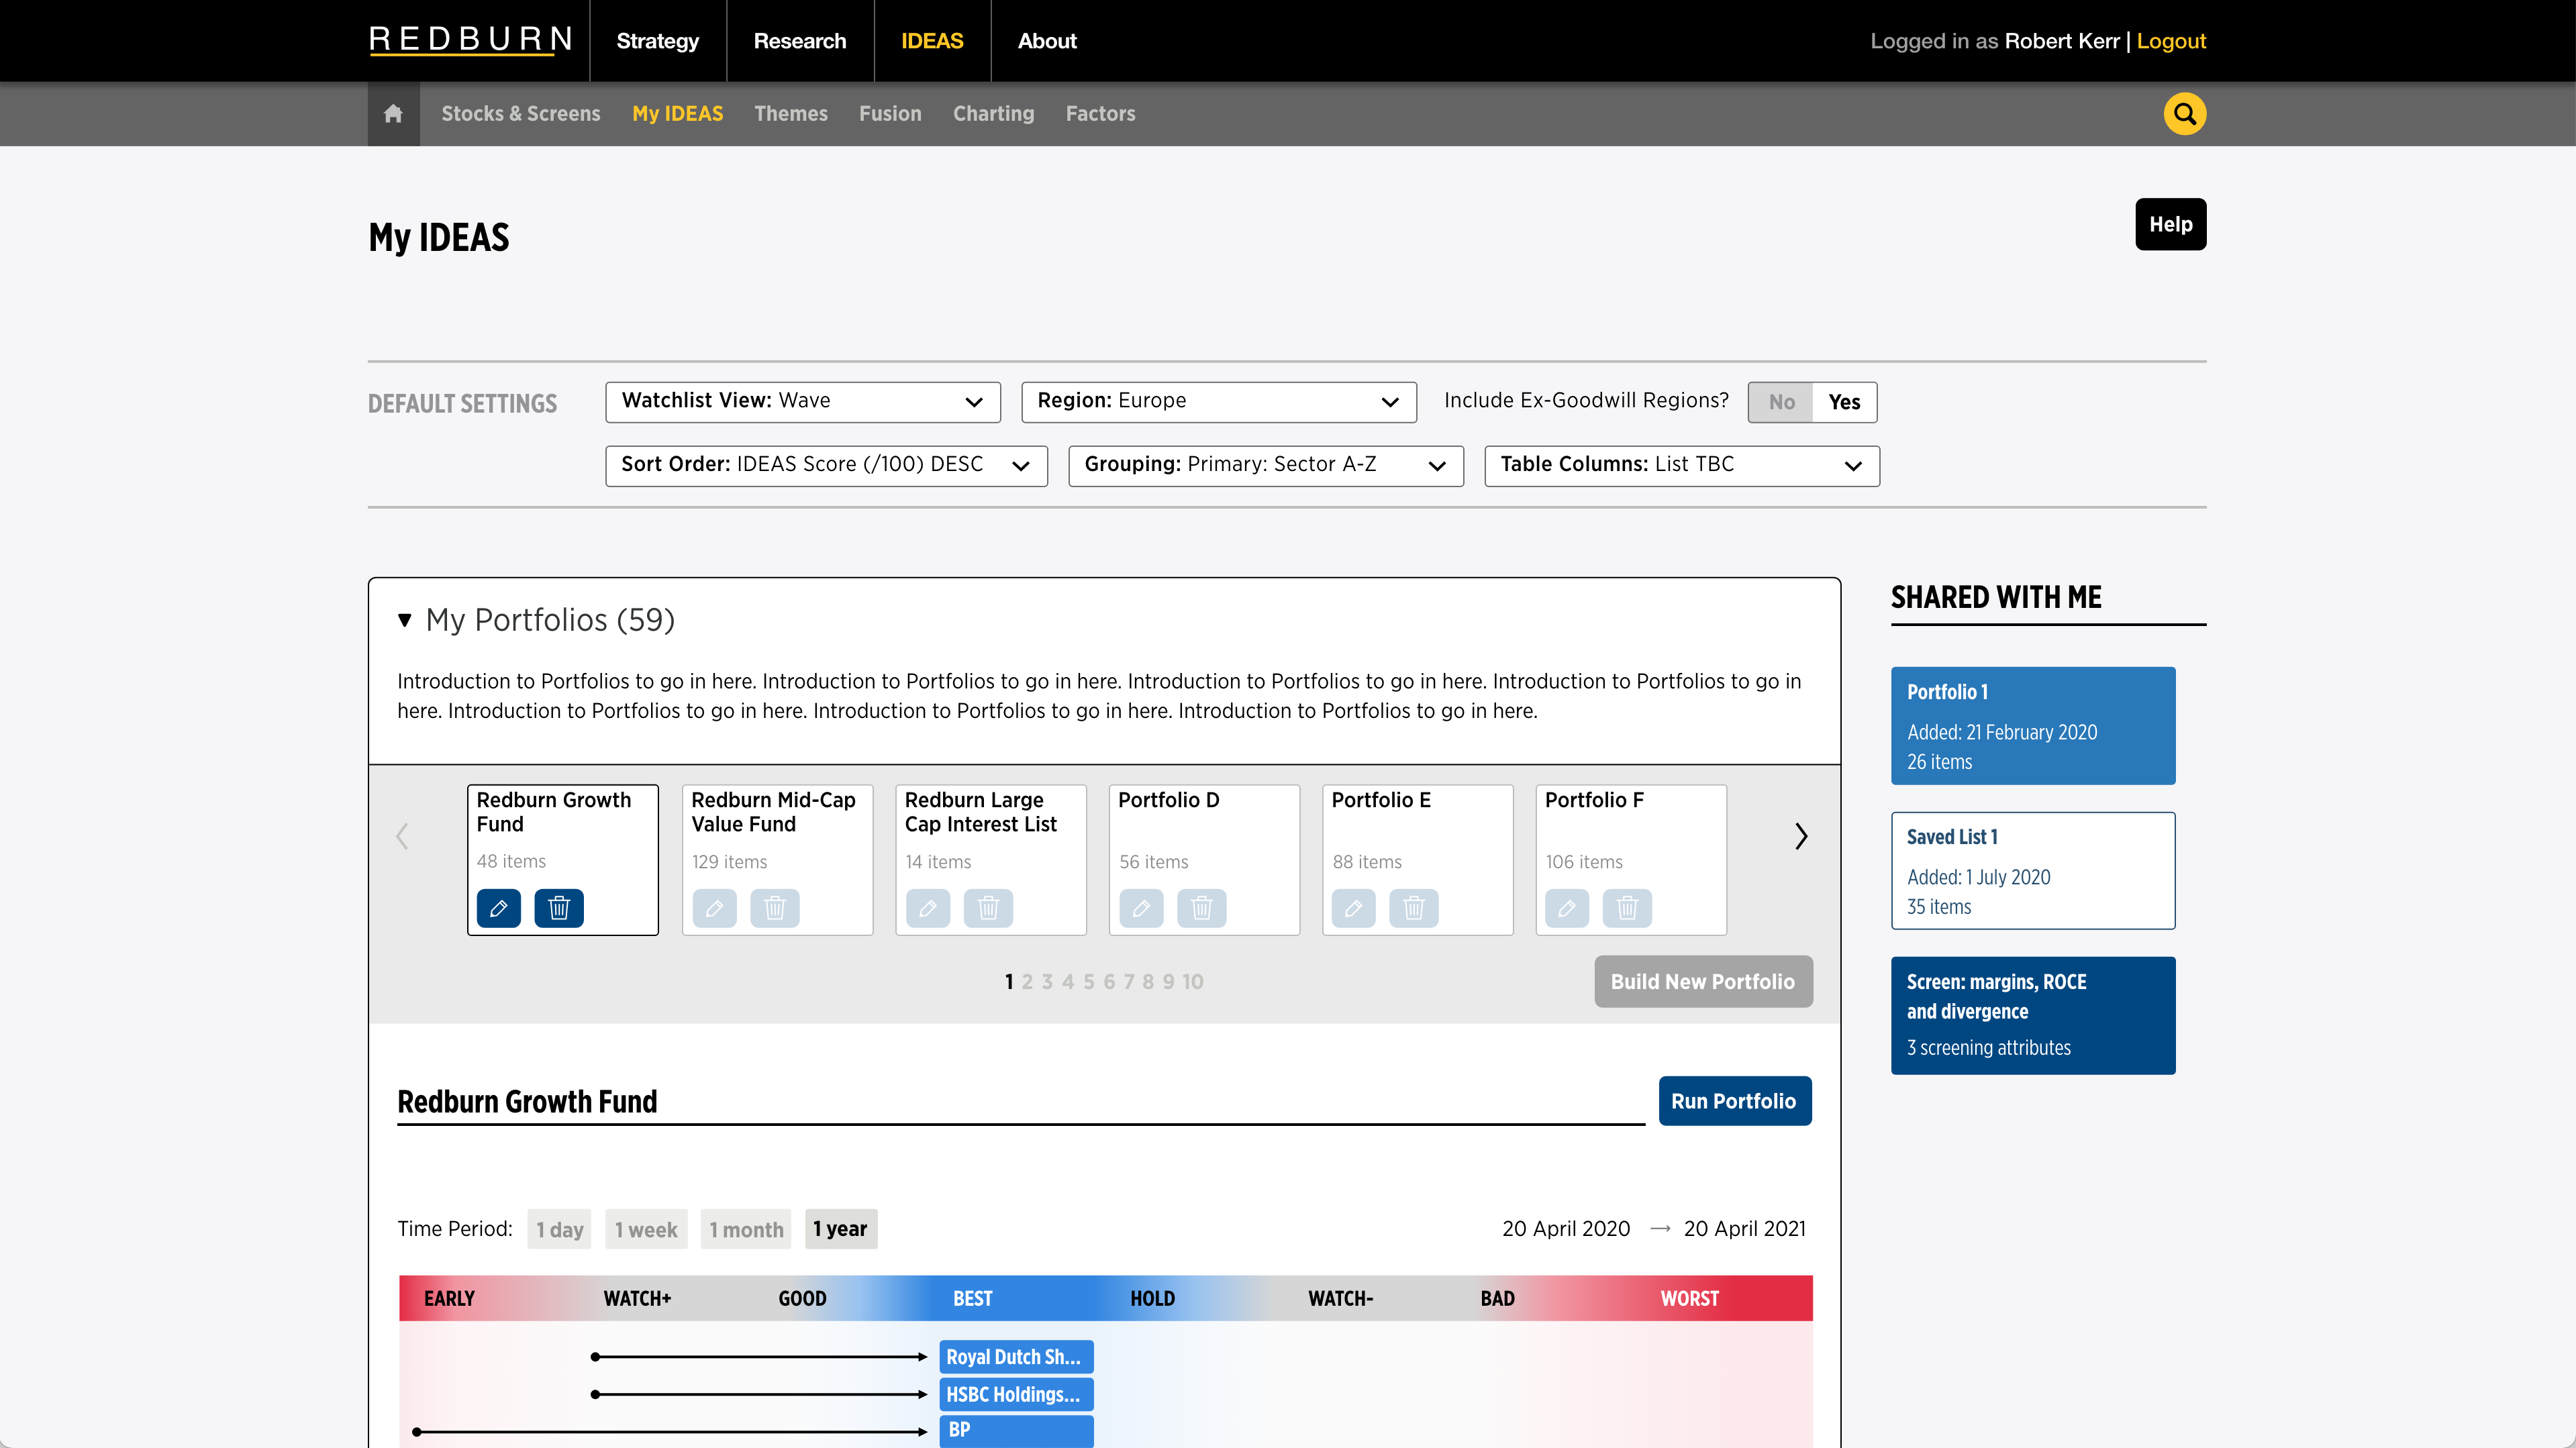Select the Portfolio F card
Image resolution: width=2576 pixels, height=1448 pixels.
click(x=1631, y=860)
